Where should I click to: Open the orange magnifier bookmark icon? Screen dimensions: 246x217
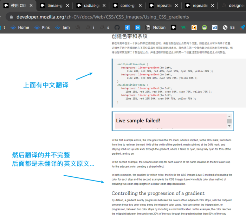pyautogui.click(x=194, y=28)
